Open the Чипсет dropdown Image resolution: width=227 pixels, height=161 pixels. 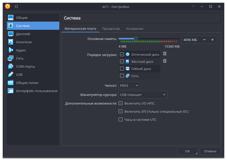[129, 85]
